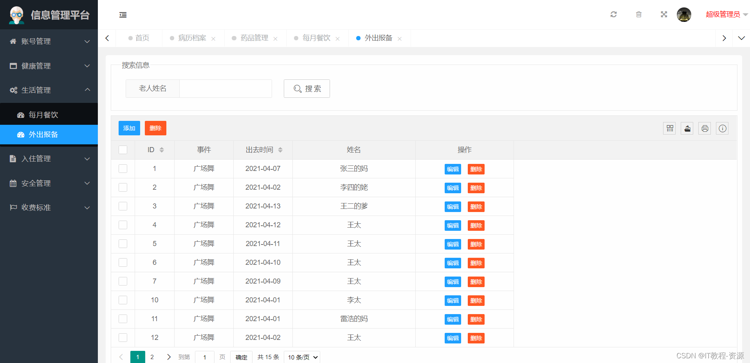Go to page 2
Image resolution: width=750 pixels, height=363 pixels.
(x=152, y=357)
